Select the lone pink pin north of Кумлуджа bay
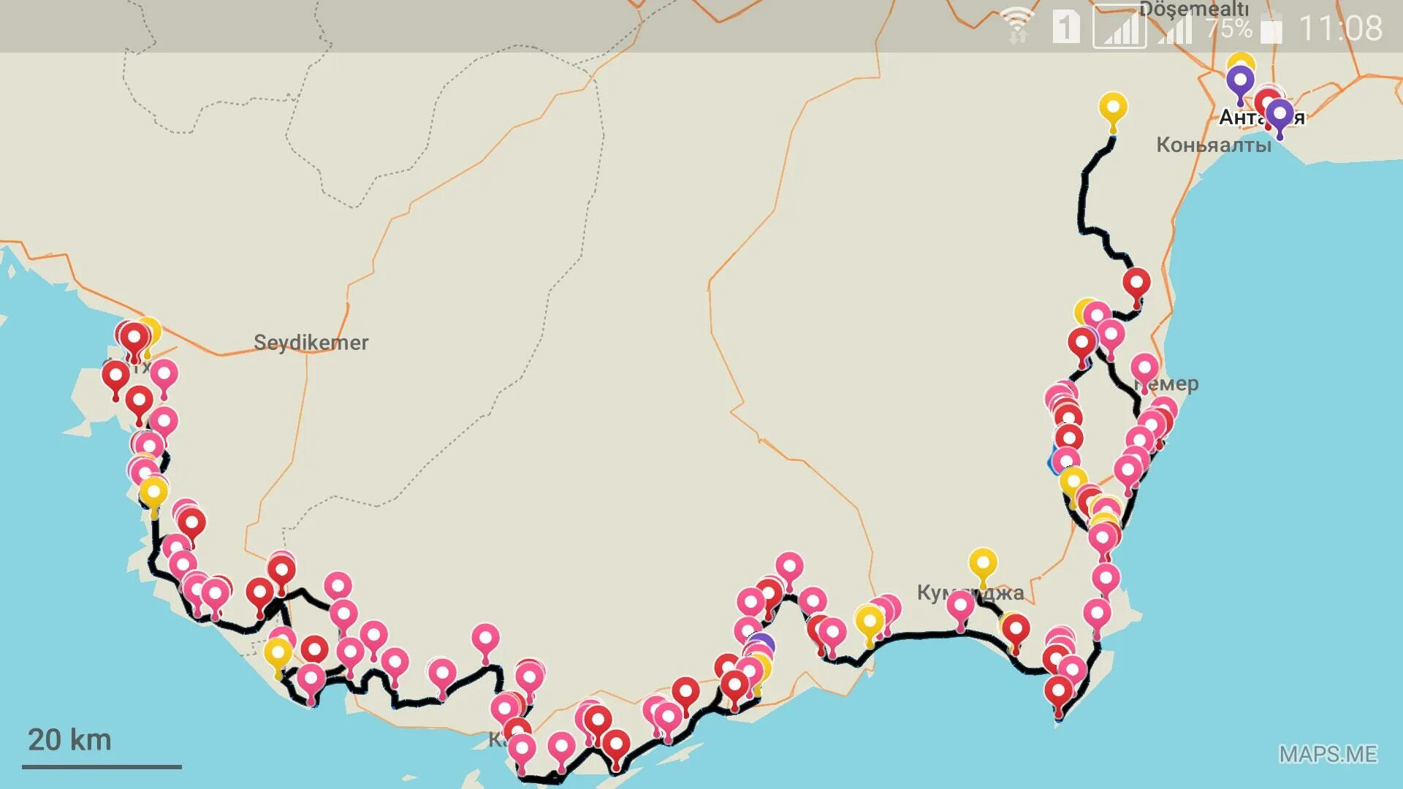Screen dimensions: 1403x789 coord(789,568)
